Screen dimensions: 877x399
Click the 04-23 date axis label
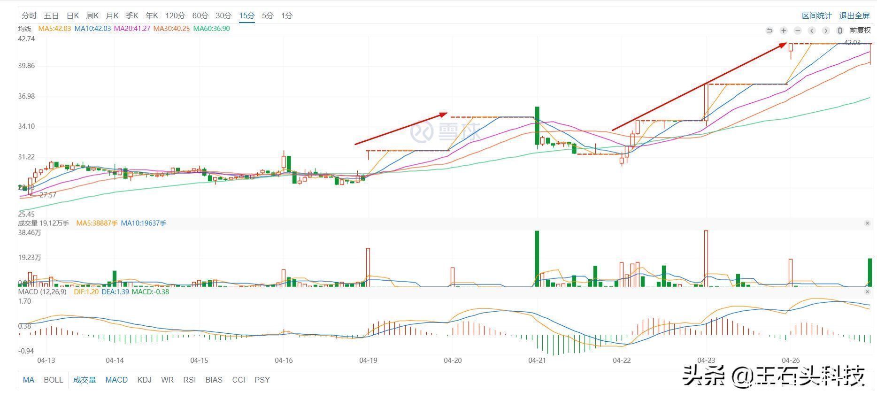click(706, 361)
